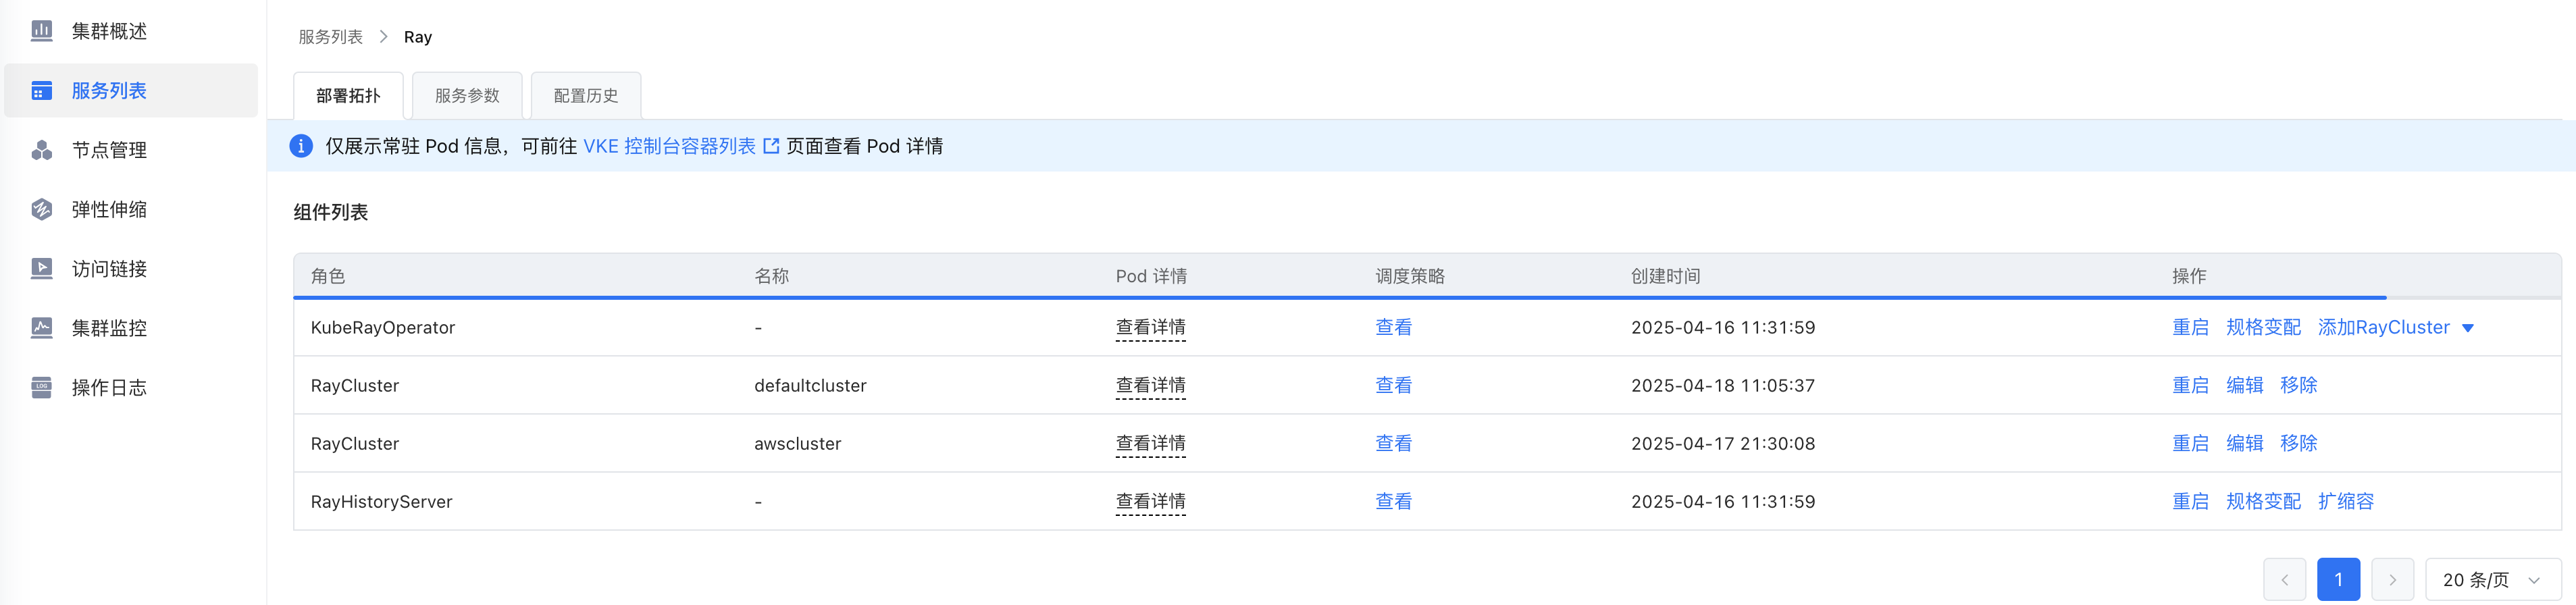Open the 20 条/页 page size dropdown
Viewport: 2576px width, 605px height.
(2491, 580)
